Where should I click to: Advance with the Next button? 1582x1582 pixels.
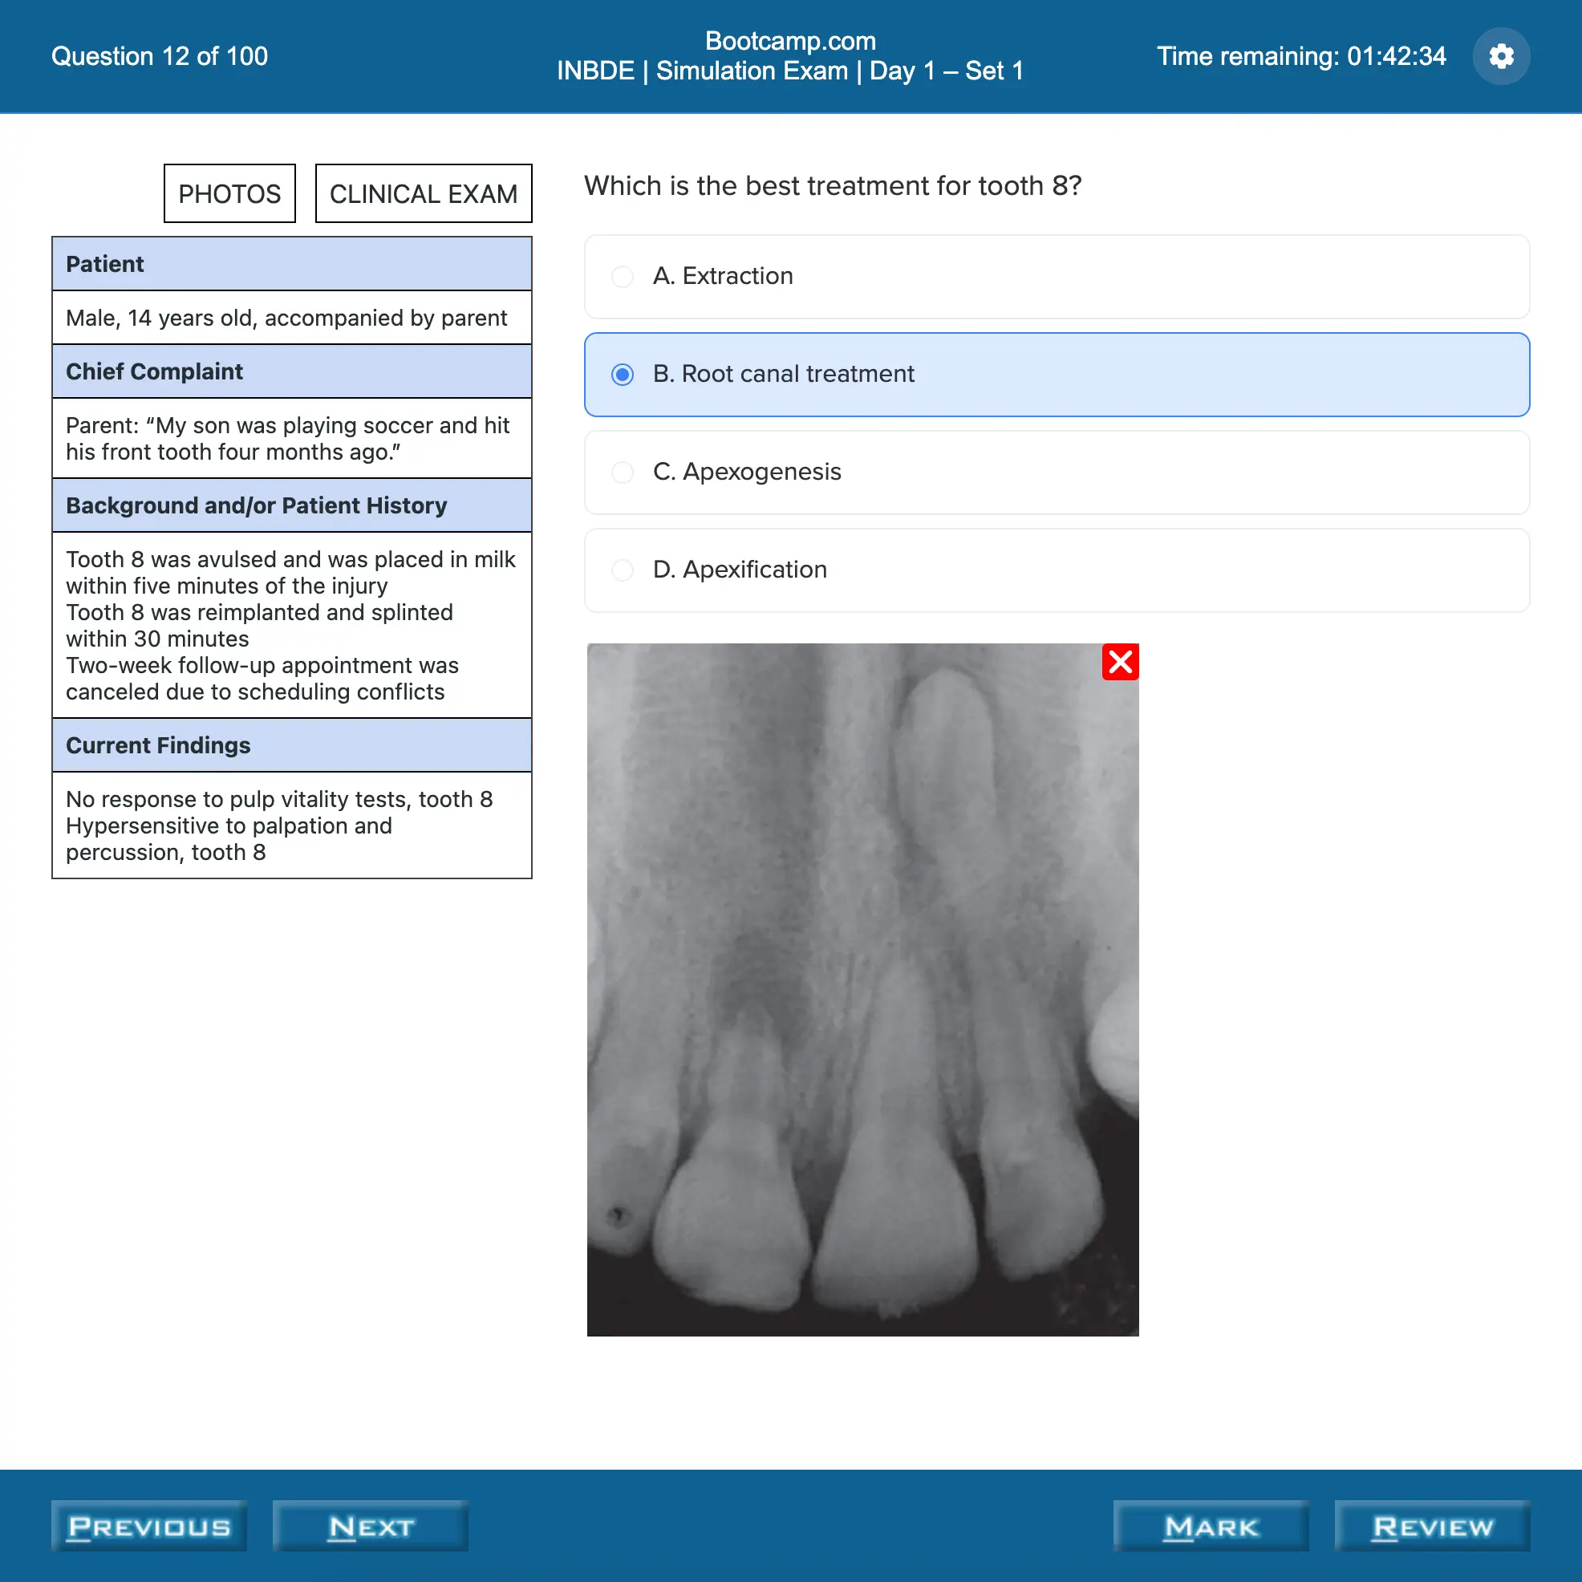370,1526
